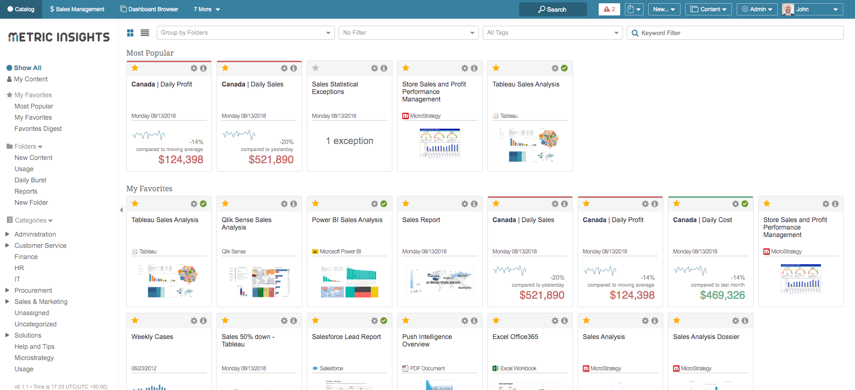Open gear on Push Intelligence Overview
855x390 pixels.
pyautogui.click(x=465, y=321)
